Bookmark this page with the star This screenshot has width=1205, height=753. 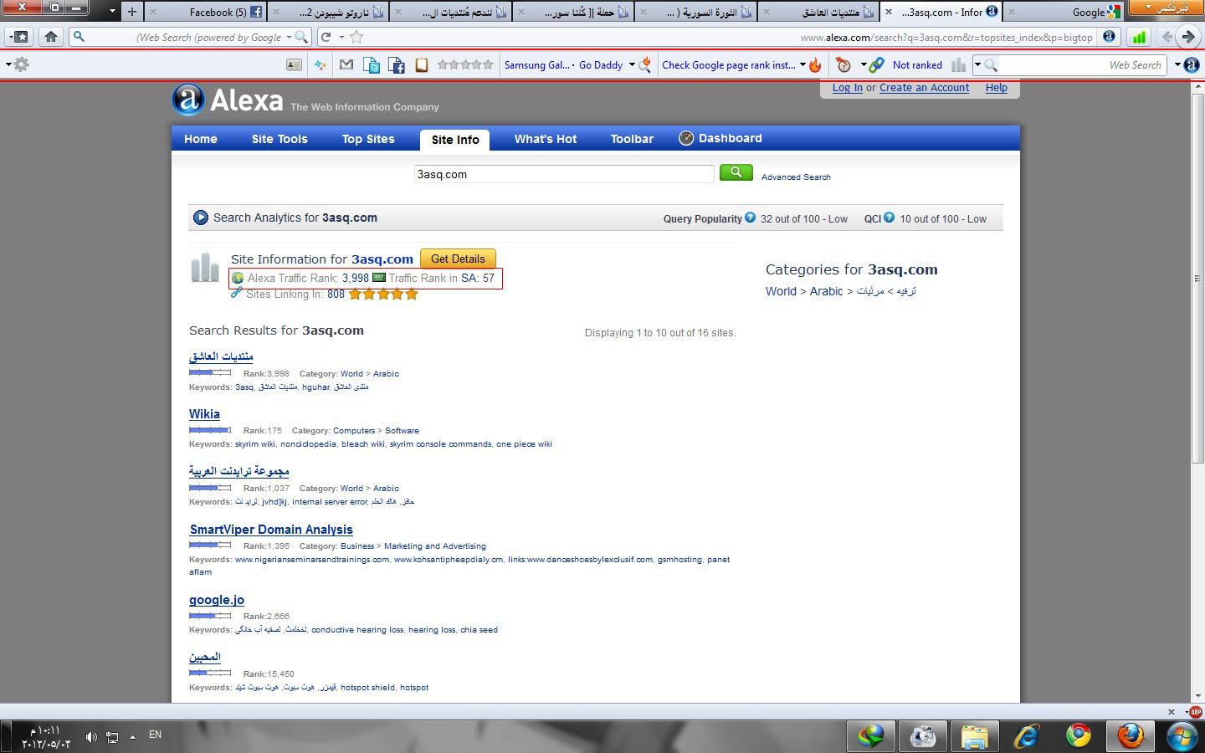click(357, 37)
